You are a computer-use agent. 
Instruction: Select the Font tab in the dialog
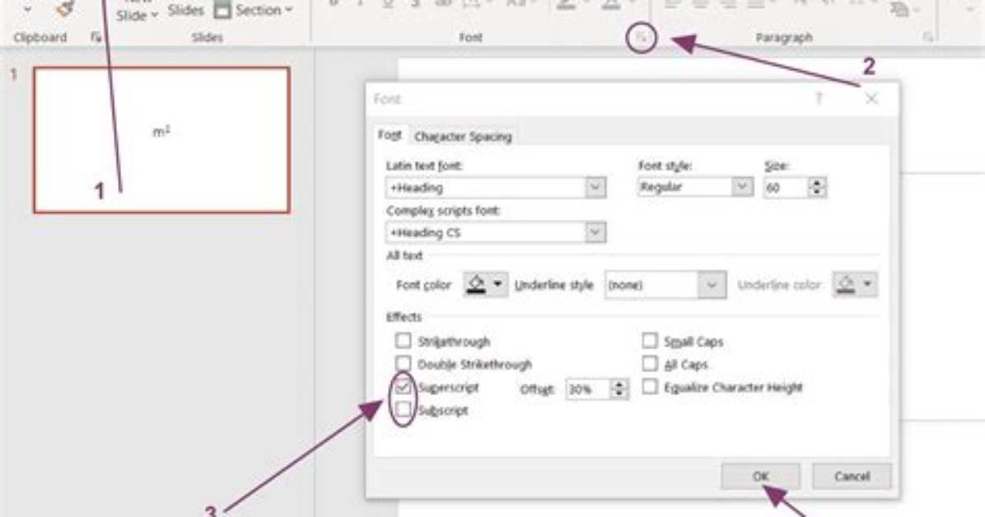(x=390, y=135)
